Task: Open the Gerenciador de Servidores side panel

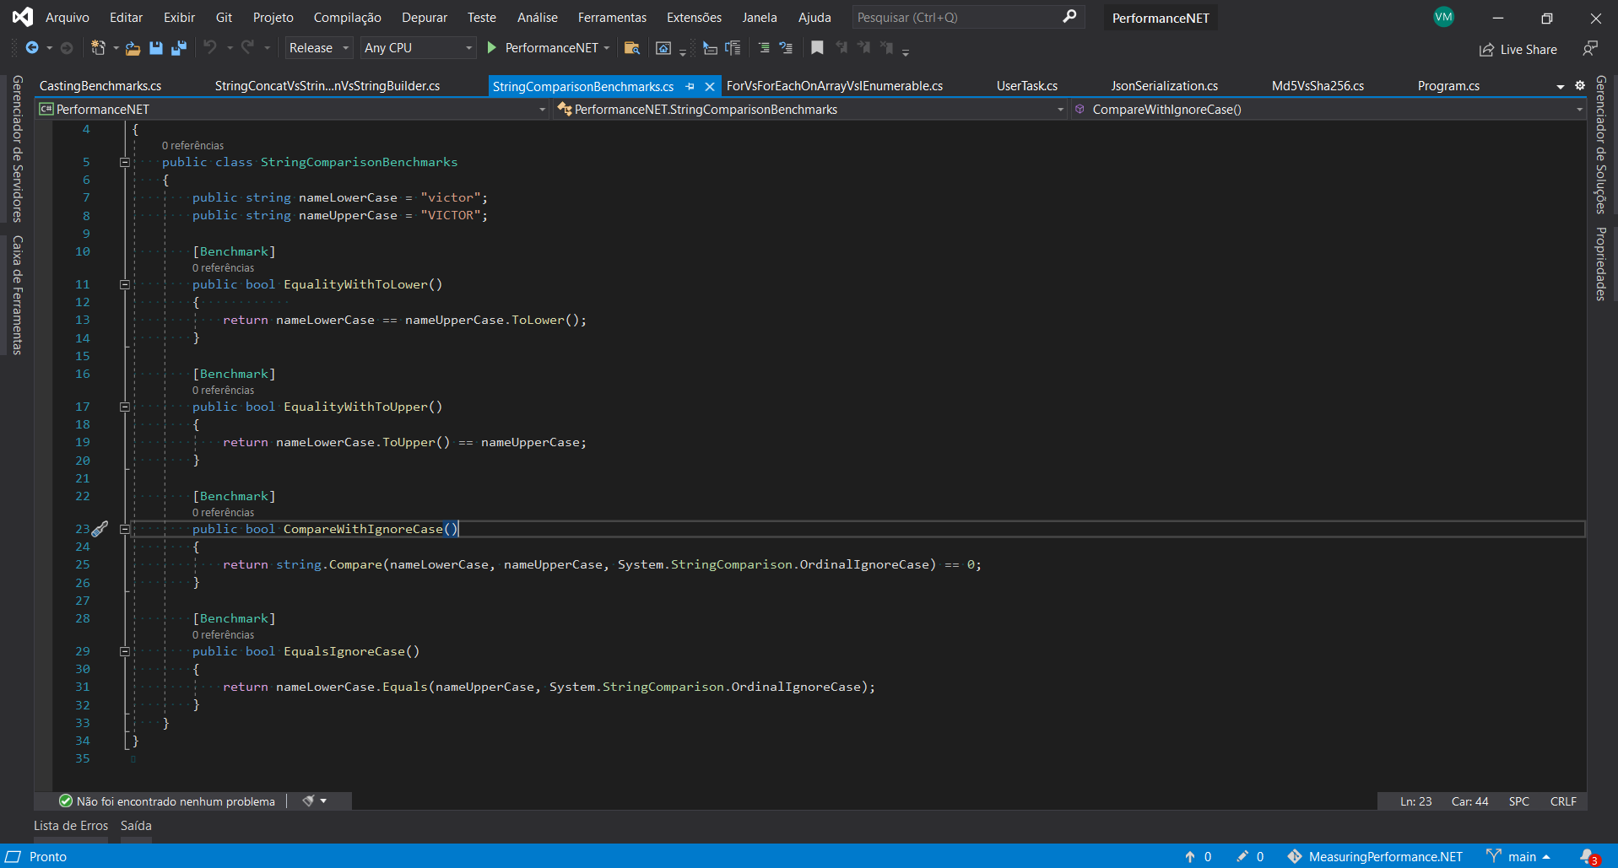Action: 17,148
